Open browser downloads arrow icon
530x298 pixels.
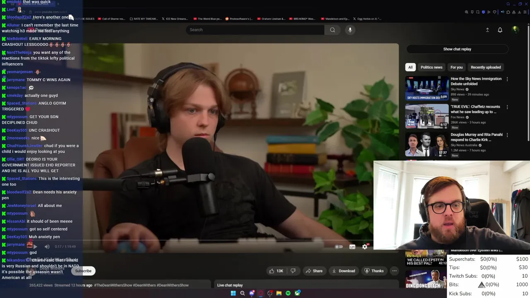pyautogui.click(x=519, y=12)
